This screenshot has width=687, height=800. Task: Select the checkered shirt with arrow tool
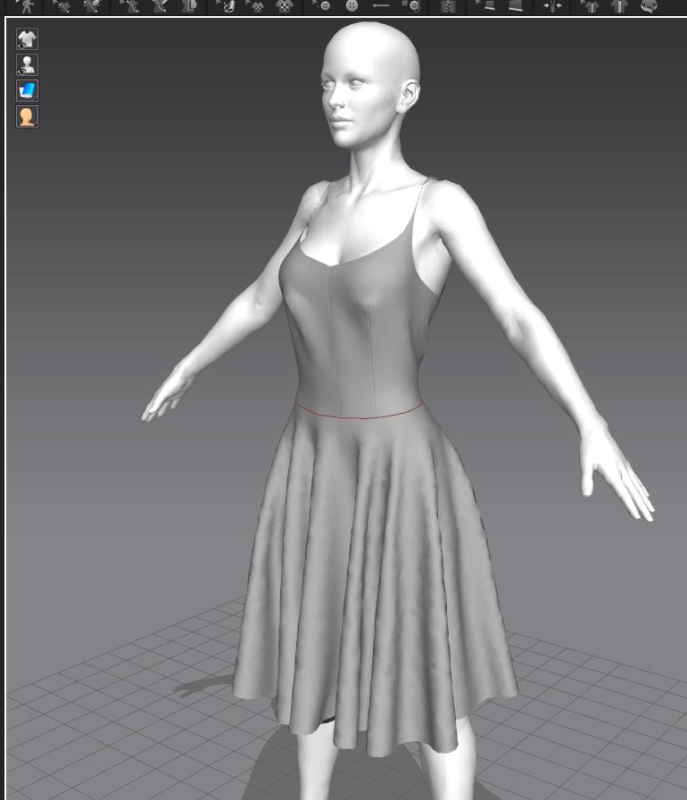254,5
